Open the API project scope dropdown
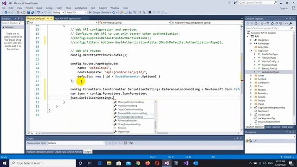Viewport: 297px width, 167px height. [x=62, y=23]
